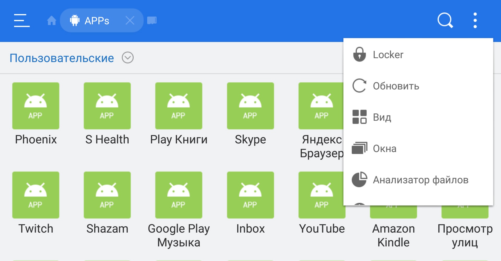The height and width of the screenshot is (261, 501).
Task: Open the YouTube app icon
Action: 321,195
